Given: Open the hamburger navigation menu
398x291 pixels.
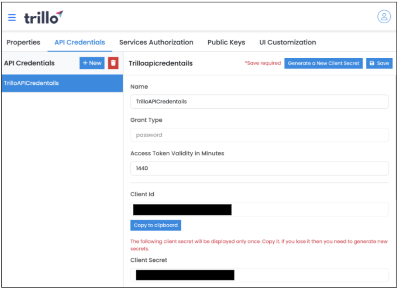Looking at the screenshot, I should tap(12, 18).
